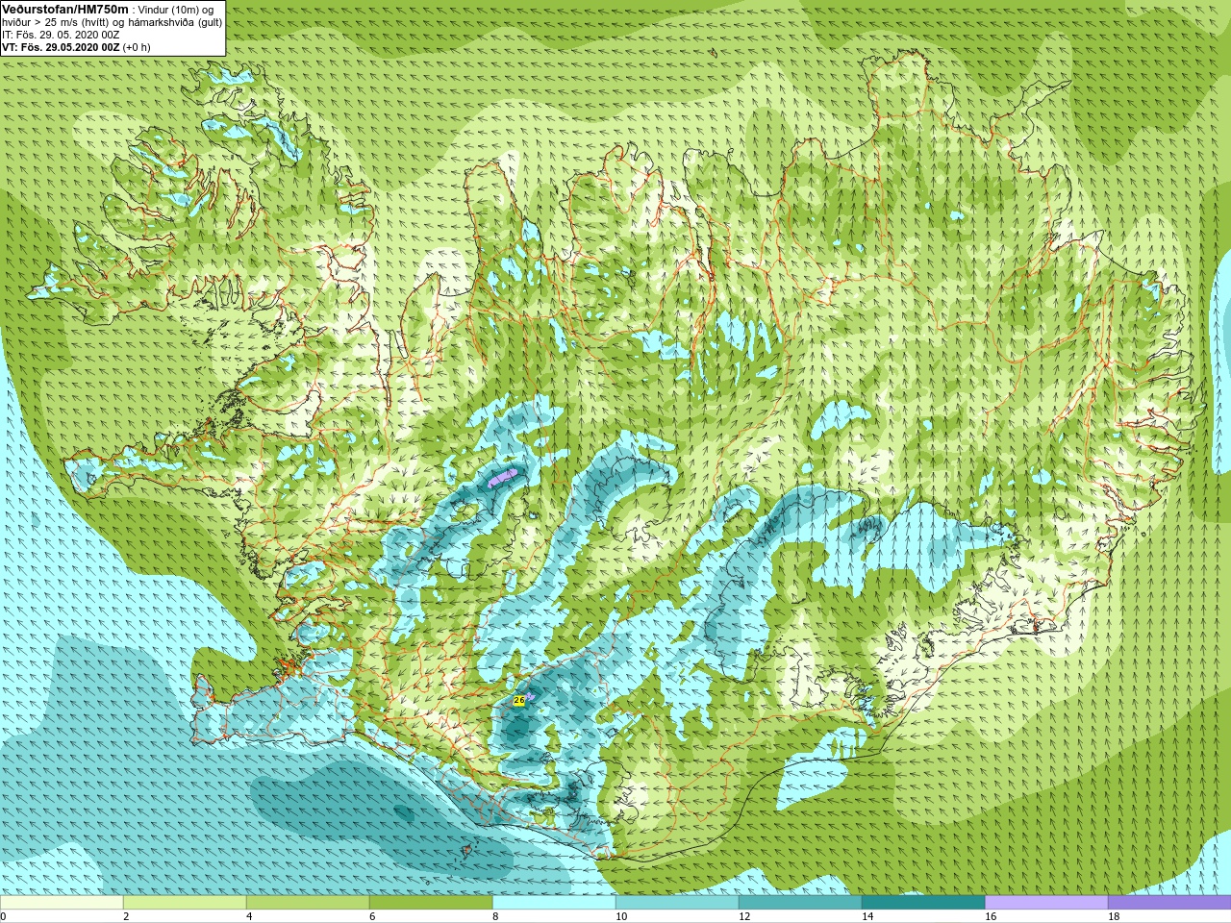Click the "VT: Fös. 29.05.2020 00Z (+0 h)" line
The image size is (1231, 923).
(x=76, y=47)
